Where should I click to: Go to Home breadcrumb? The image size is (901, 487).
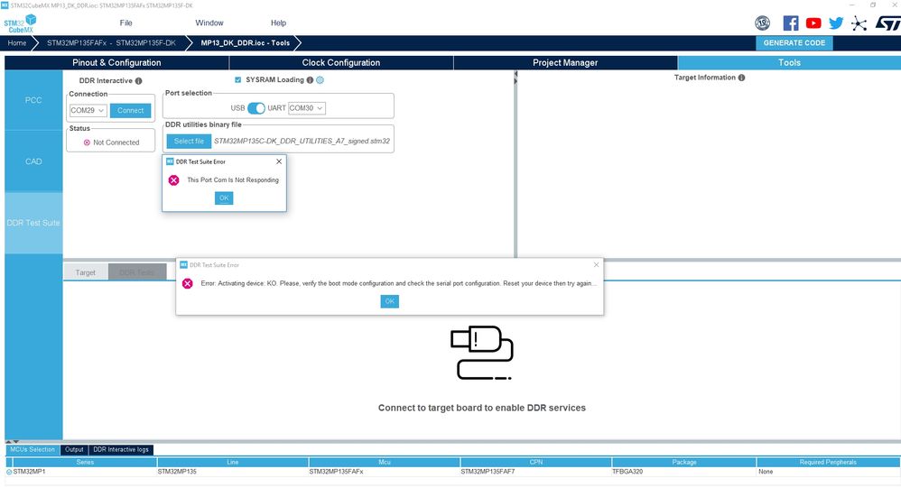point(16,43)
